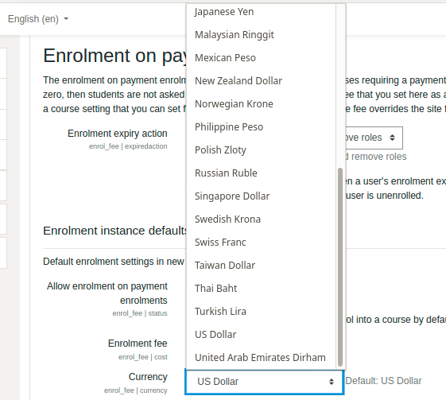Choose Swedish Krona currency
The height and width of the screenshot is (400, 446).
pos(261,219)
